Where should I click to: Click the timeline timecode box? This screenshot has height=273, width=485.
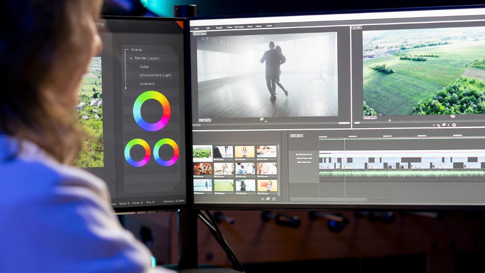coord(297,136)
